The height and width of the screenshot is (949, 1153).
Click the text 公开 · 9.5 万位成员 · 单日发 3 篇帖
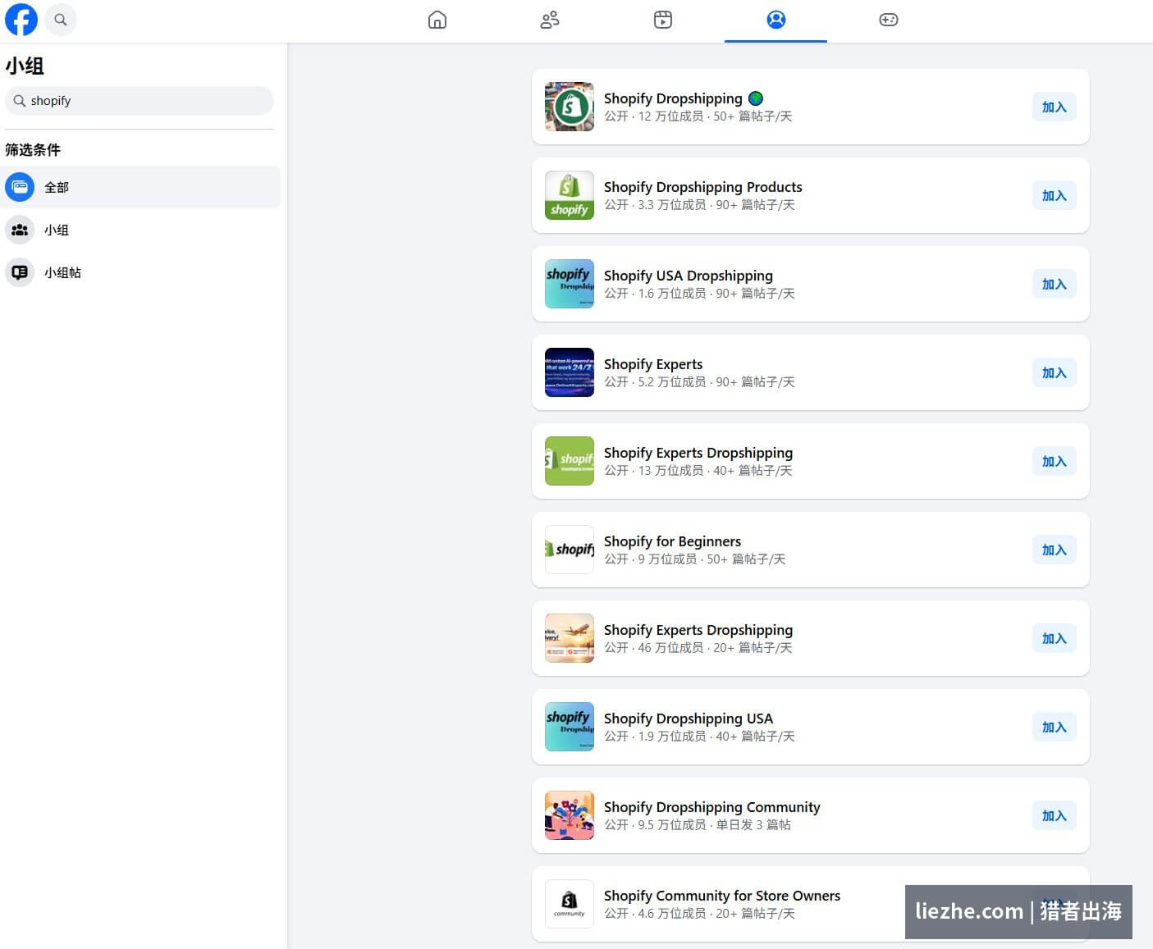[698, 825]
